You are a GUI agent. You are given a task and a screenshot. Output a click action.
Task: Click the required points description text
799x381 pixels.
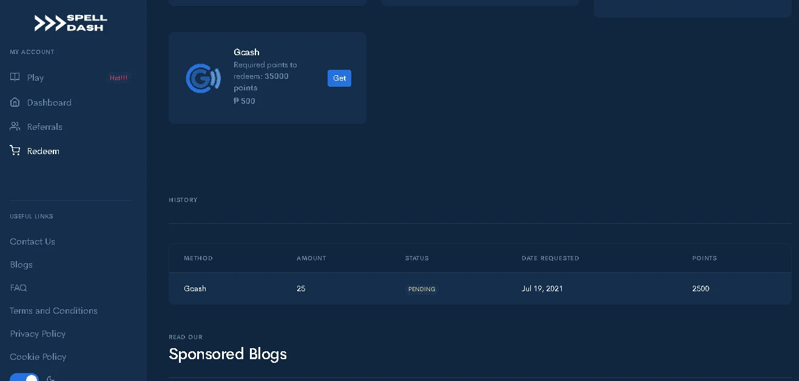tap(267, 76)
